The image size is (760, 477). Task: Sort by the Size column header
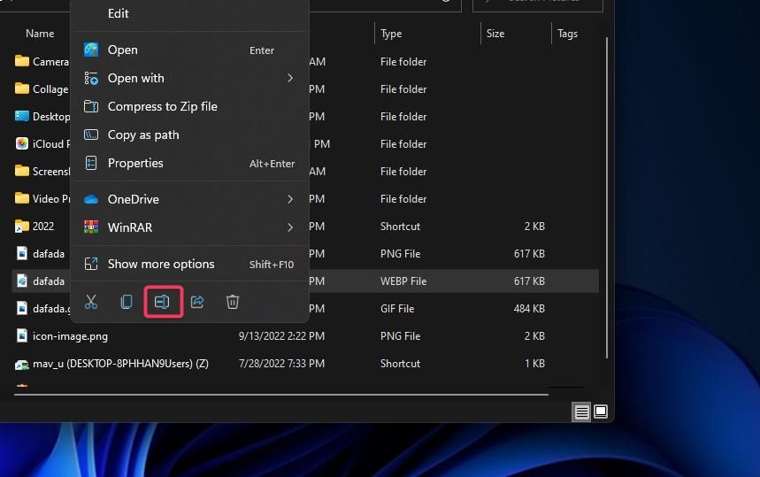pos(495,34)
